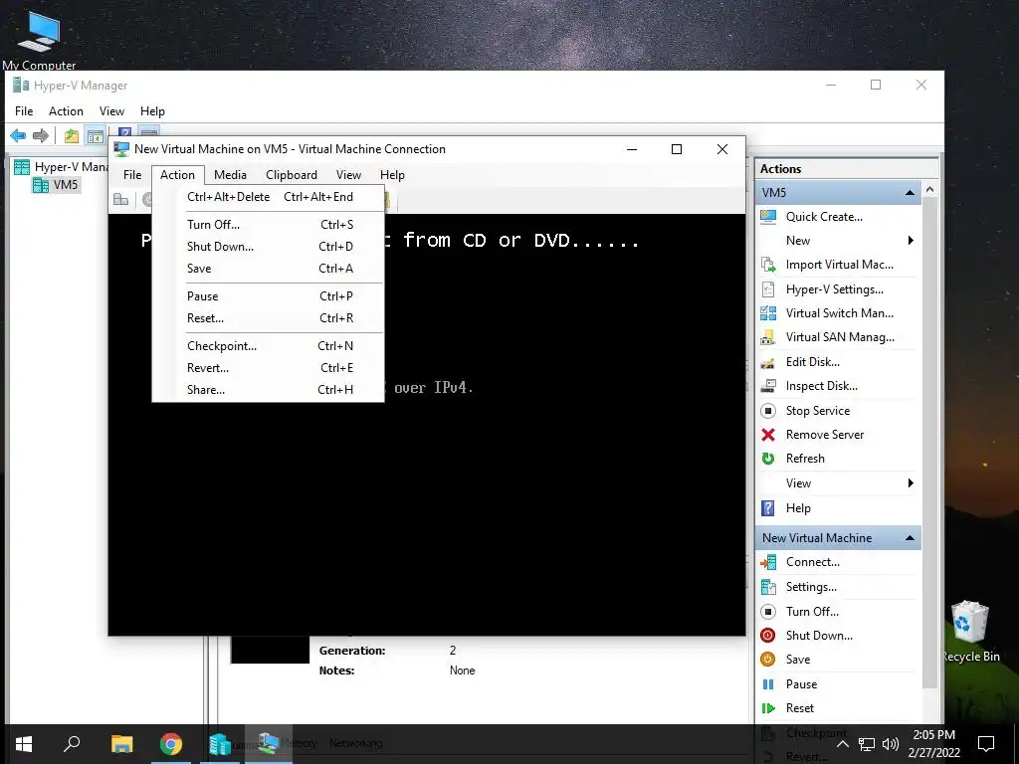Image resolution: width=1019 pixels, height=764 pixels.
Task: Open Action menu in Hyper-V Manager
Action: point(66,111)
